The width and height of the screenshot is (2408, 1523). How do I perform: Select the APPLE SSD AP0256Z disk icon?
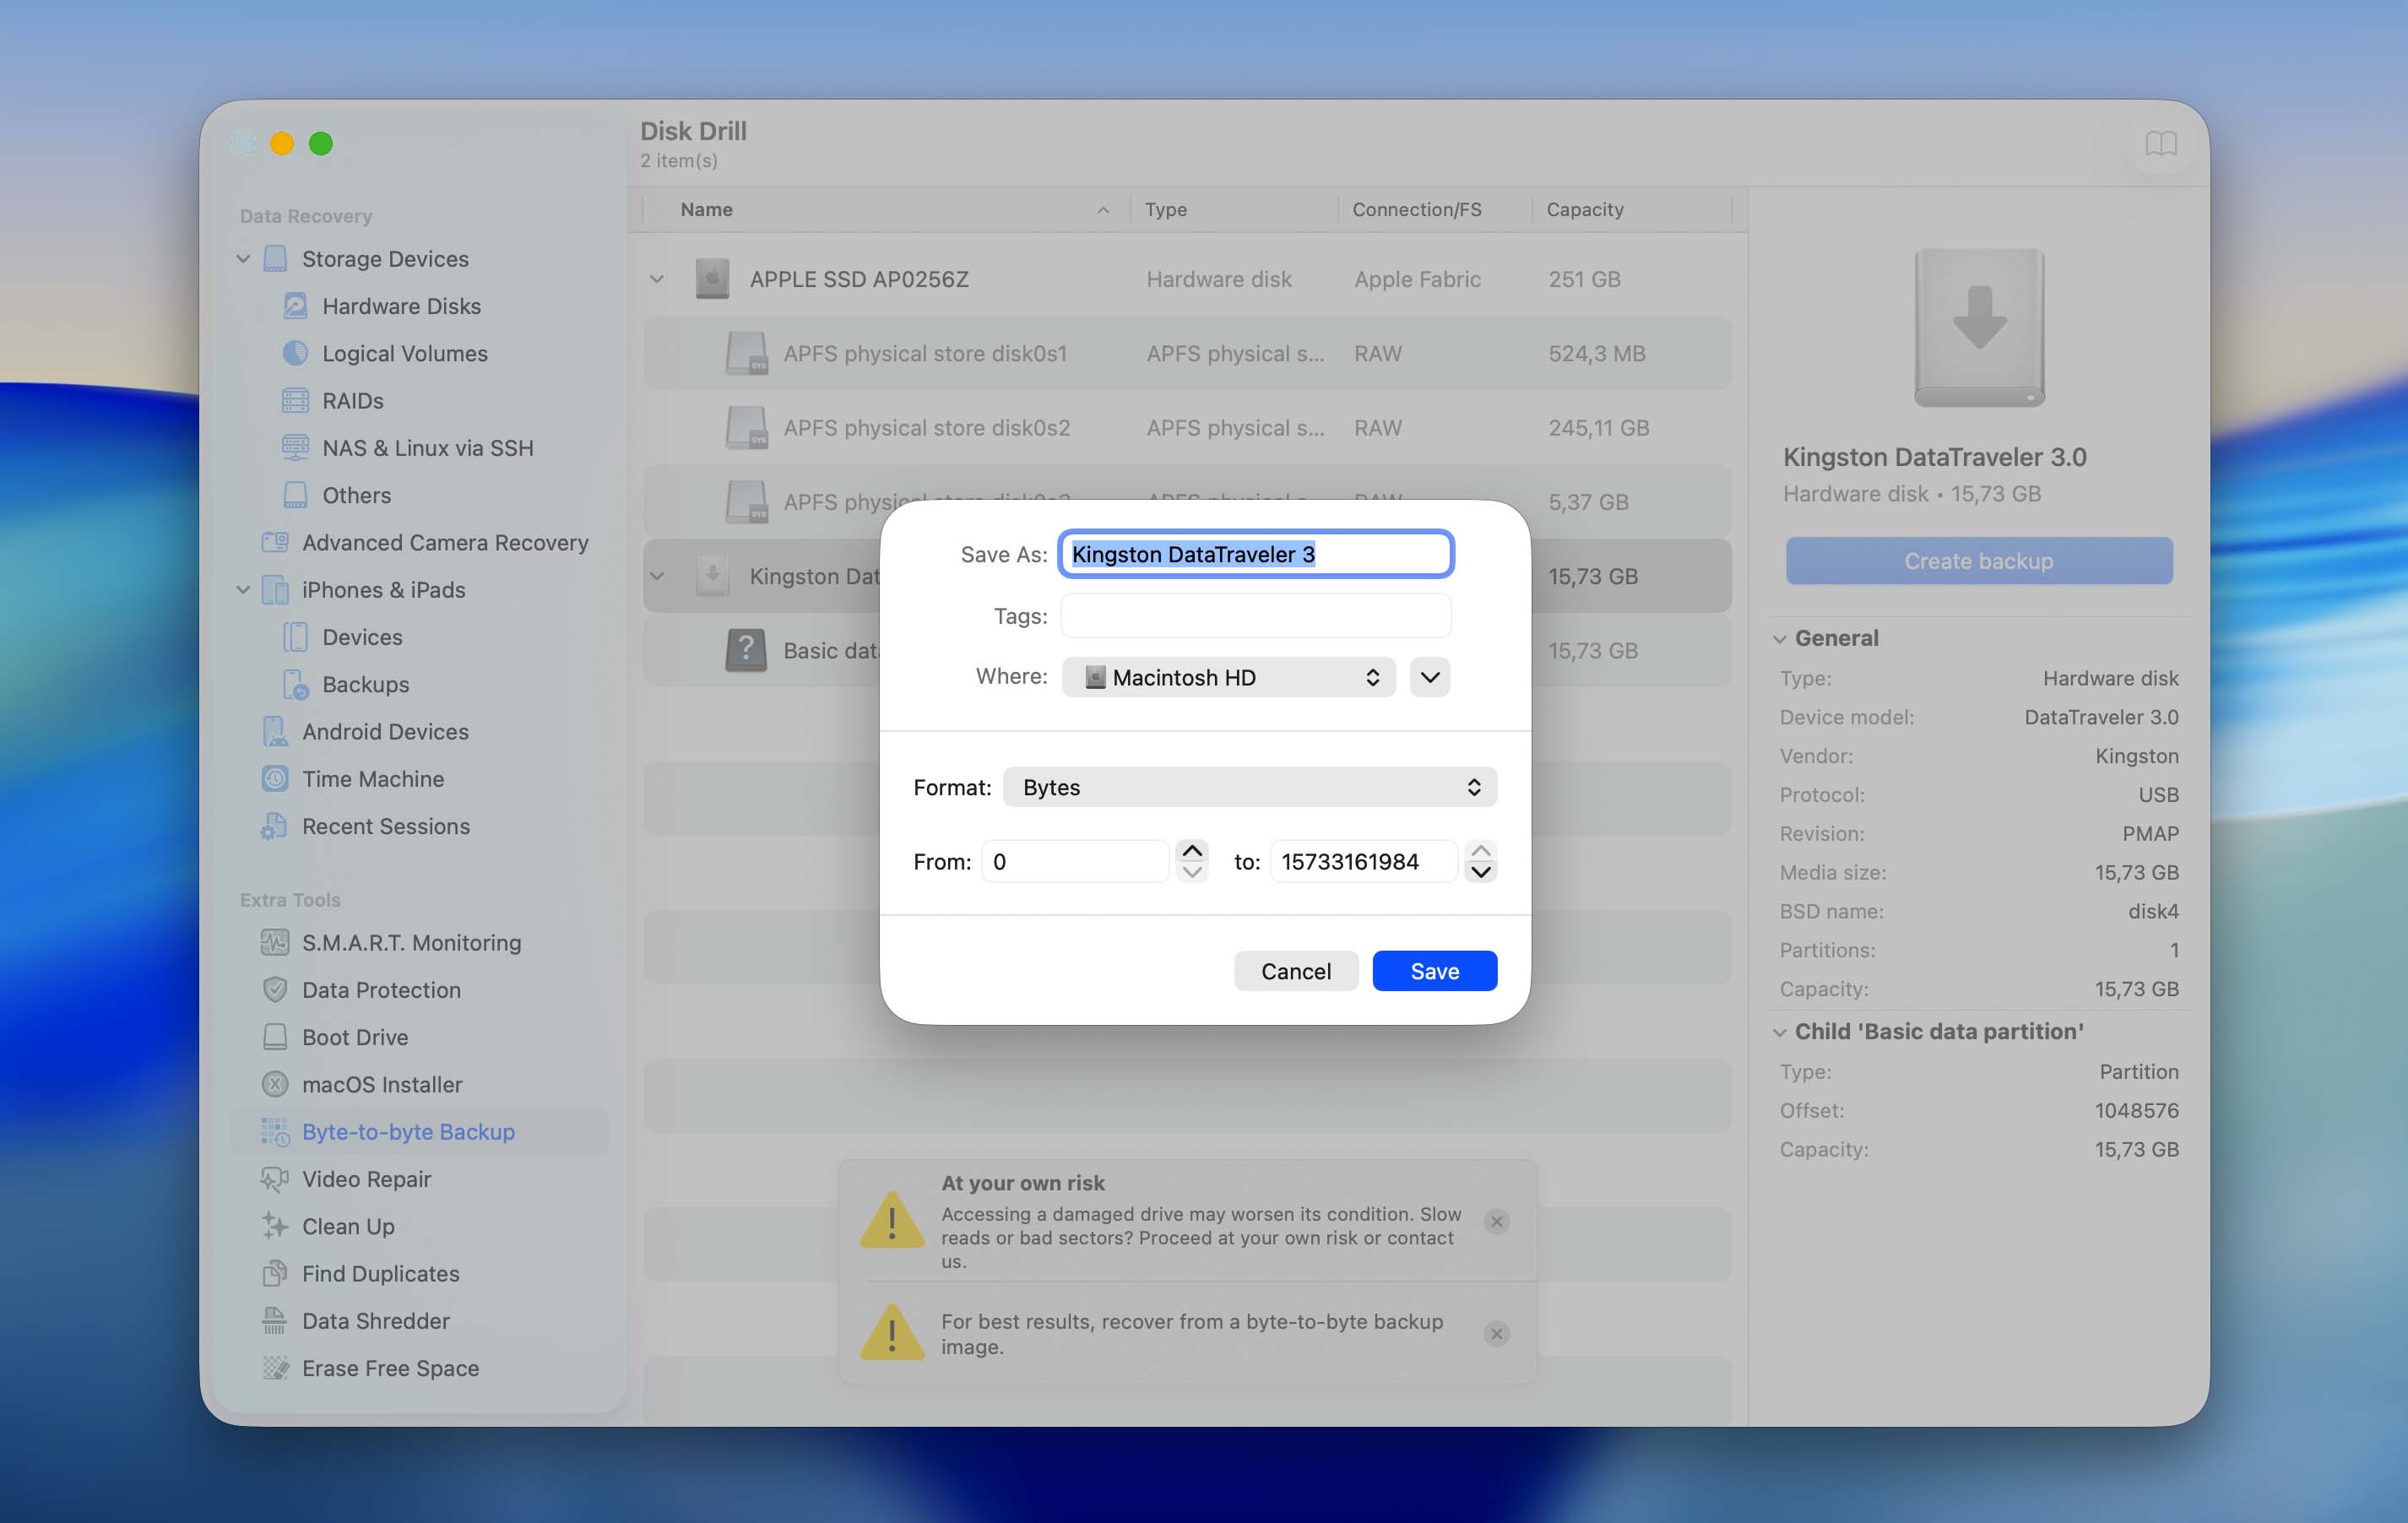click(x=712, y=279)
